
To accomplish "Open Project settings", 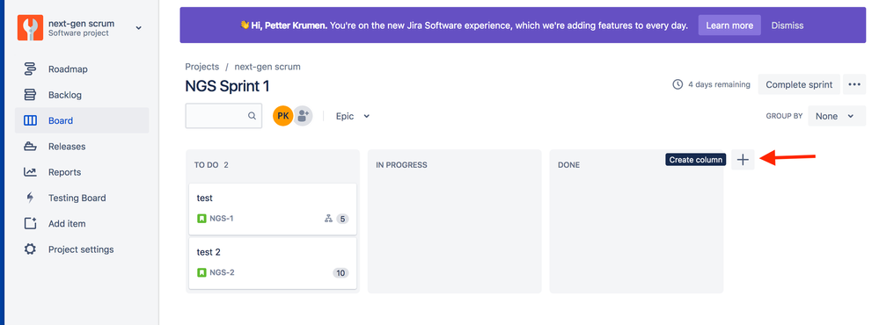I will click(82, 249).
